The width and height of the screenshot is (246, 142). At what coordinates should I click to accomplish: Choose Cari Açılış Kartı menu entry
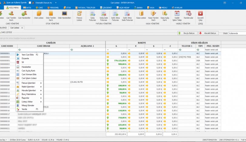(29, 71)
